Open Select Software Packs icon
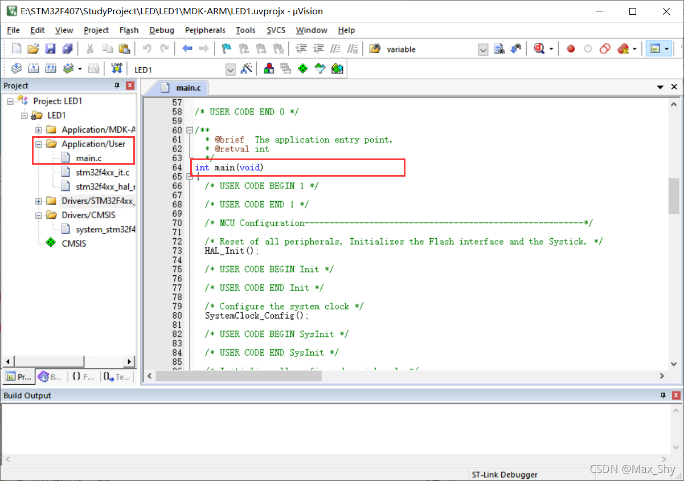This screenshot has height=481, width=684. [x=320, y=69]
